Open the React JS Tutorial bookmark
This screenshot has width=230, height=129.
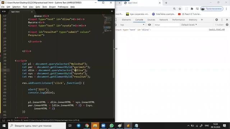[x=189, y=14]
